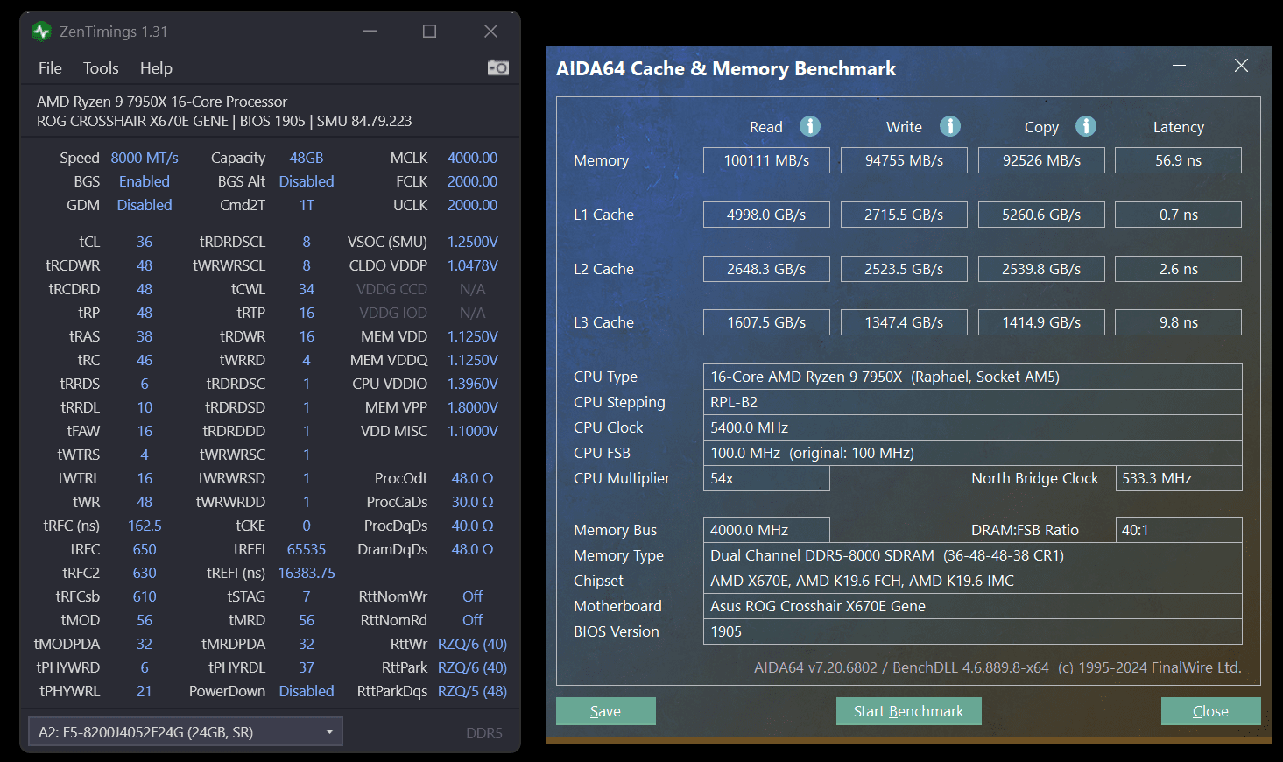1283x762 pixels.
Task: Click Memory Write value 94755 MB/s
Action: 904,160
